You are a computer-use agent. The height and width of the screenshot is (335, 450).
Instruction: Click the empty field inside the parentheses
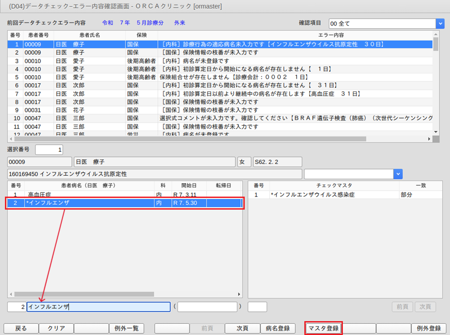[x=207, y=307]
